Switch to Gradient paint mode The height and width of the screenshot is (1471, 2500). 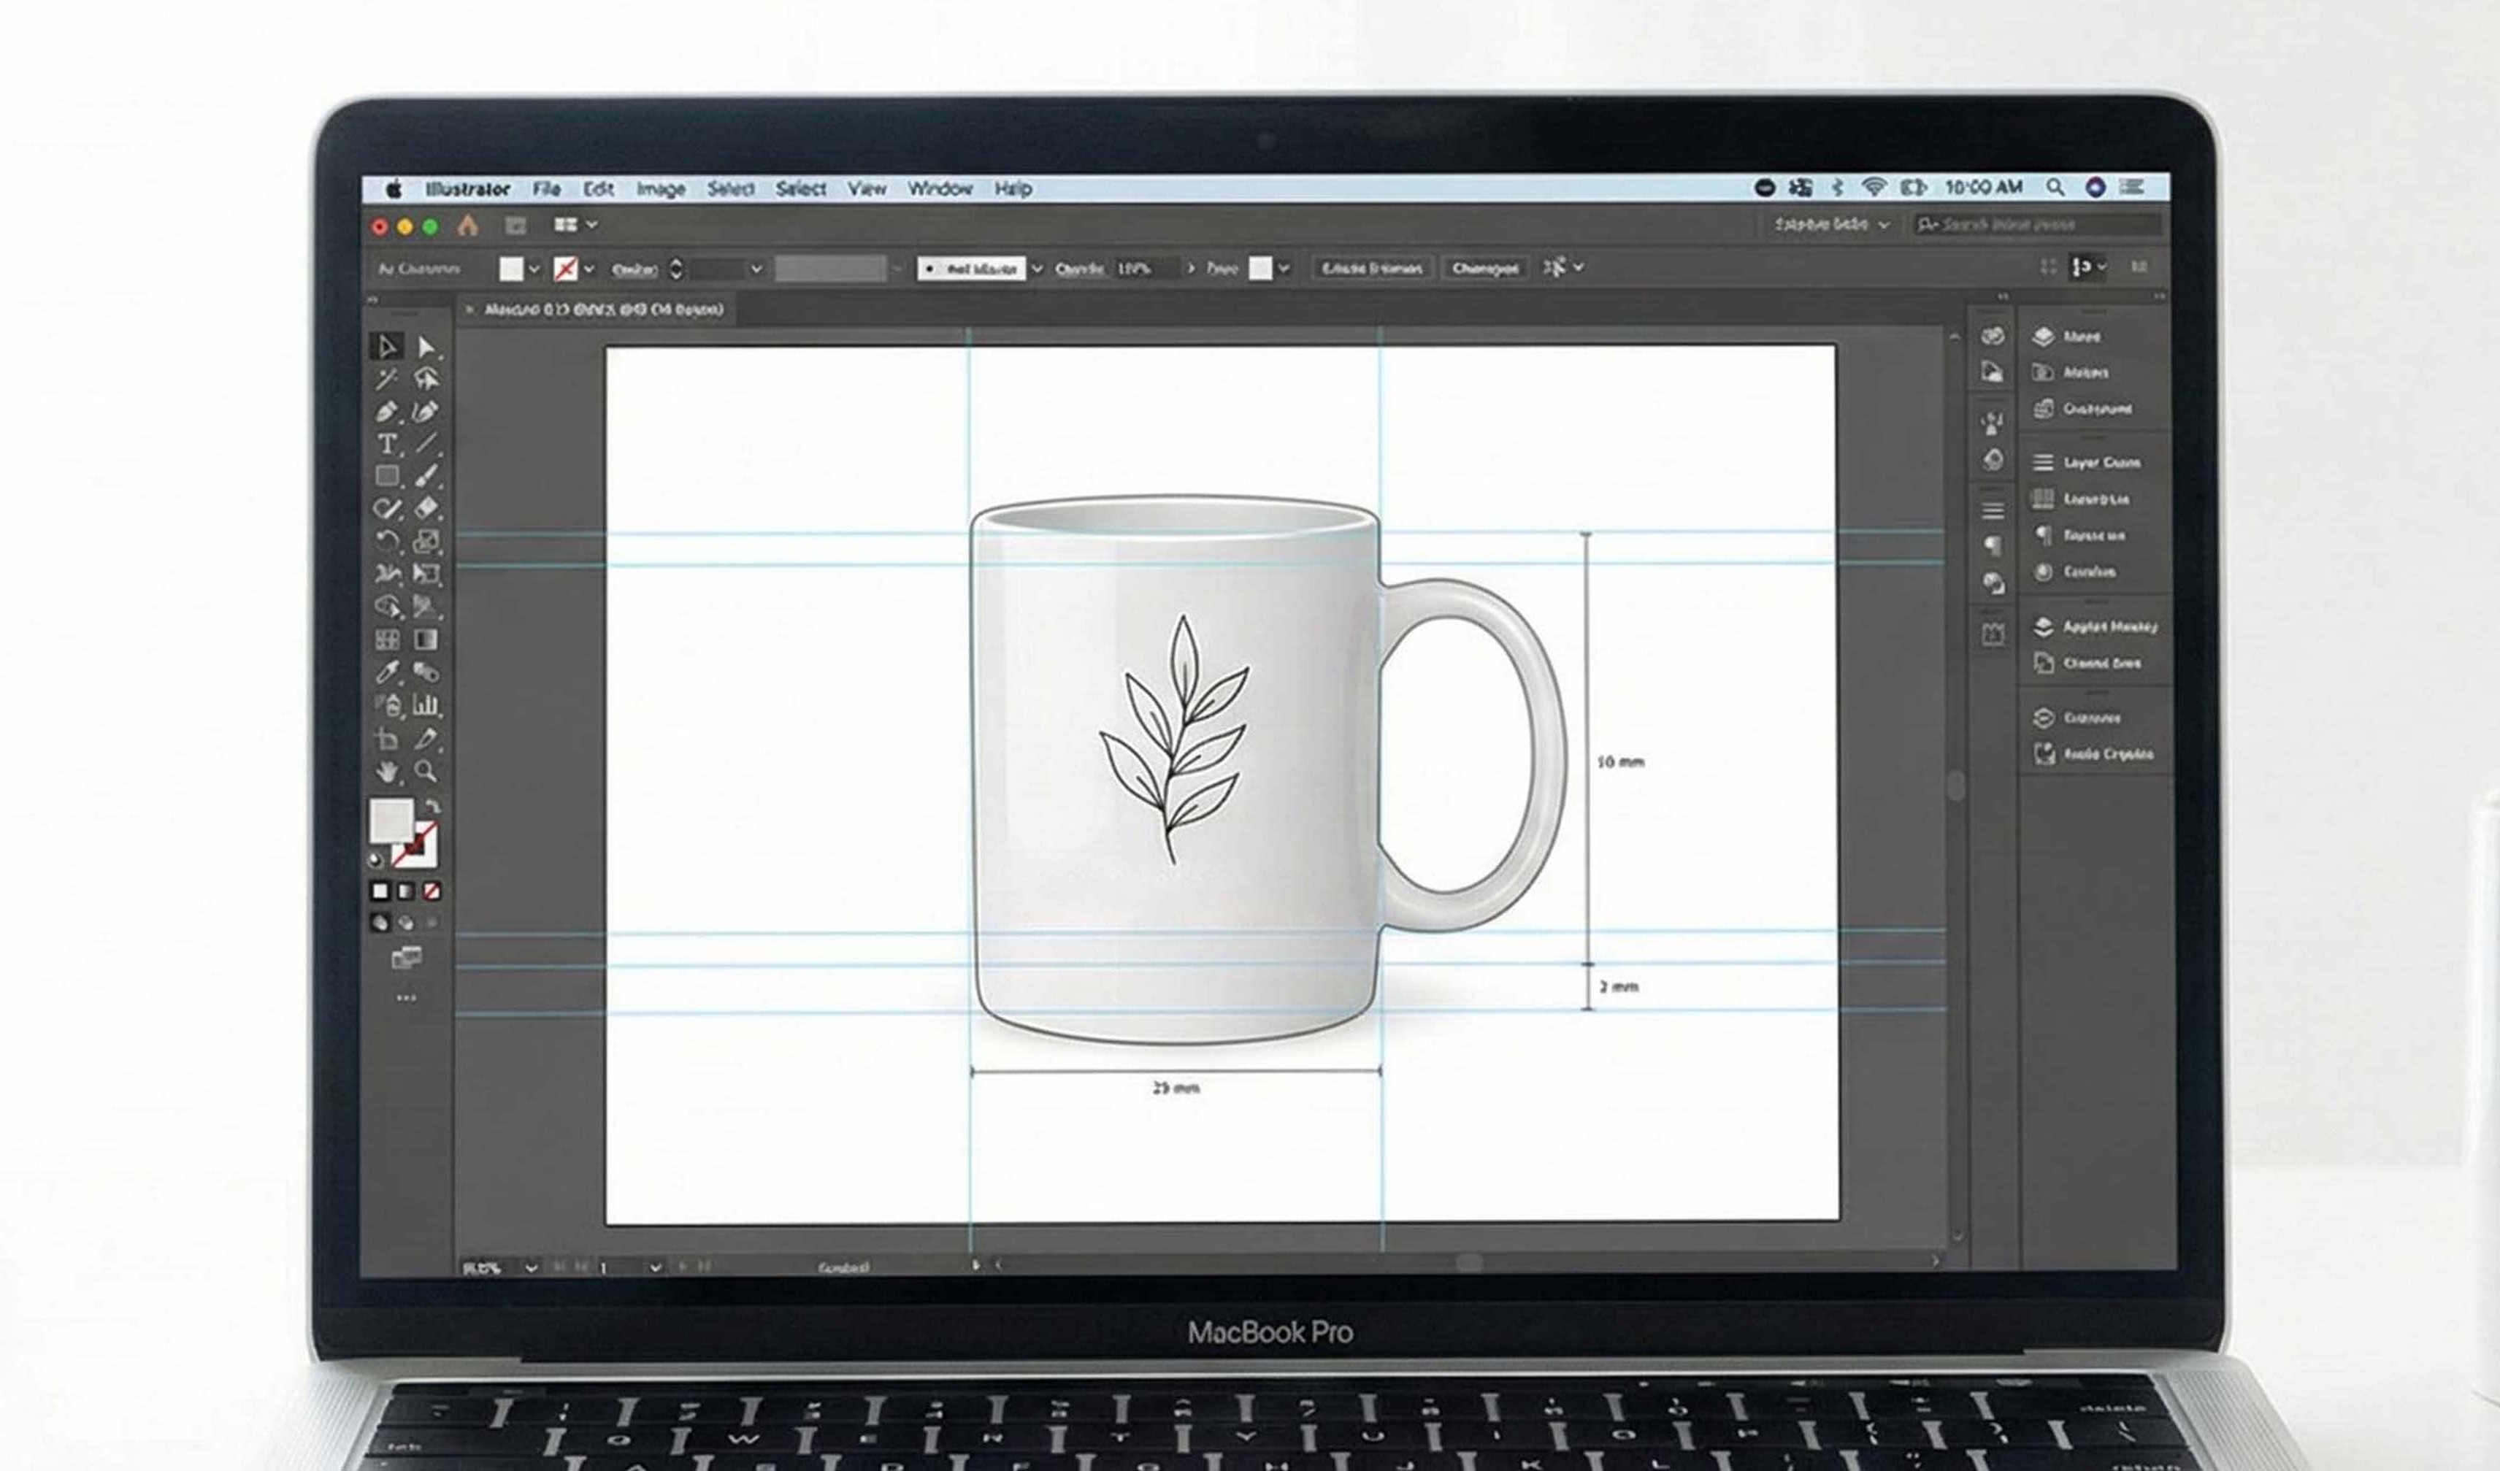(x=406, y=891)
